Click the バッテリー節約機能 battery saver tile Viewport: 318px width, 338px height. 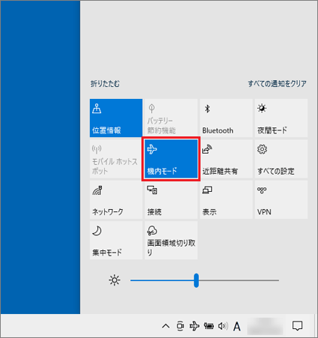171,118
